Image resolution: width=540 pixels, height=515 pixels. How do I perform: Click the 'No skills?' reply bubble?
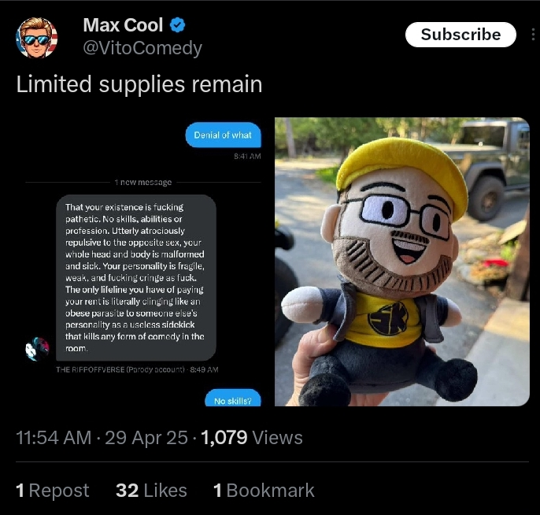tap(233, 398)
